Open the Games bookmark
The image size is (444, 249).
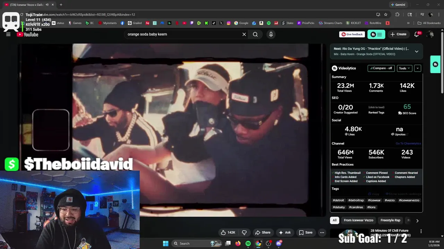[75, 23]
